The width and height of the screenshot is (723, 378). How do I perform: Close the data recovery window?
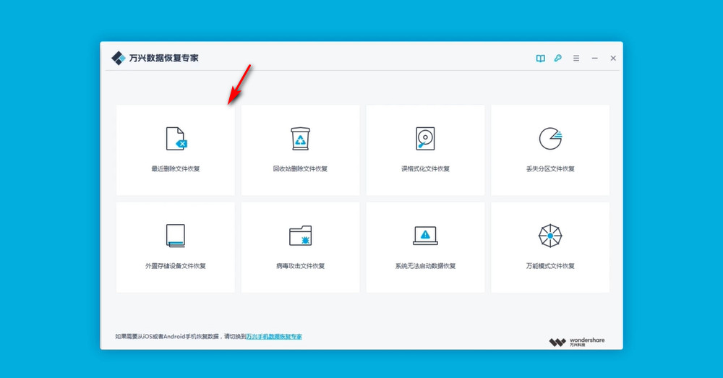coord(613,58)
